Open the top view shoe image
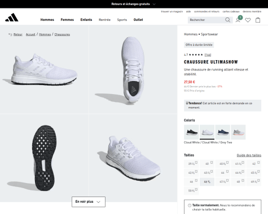This screenshot has height=214, width=268. pos(133,69)
